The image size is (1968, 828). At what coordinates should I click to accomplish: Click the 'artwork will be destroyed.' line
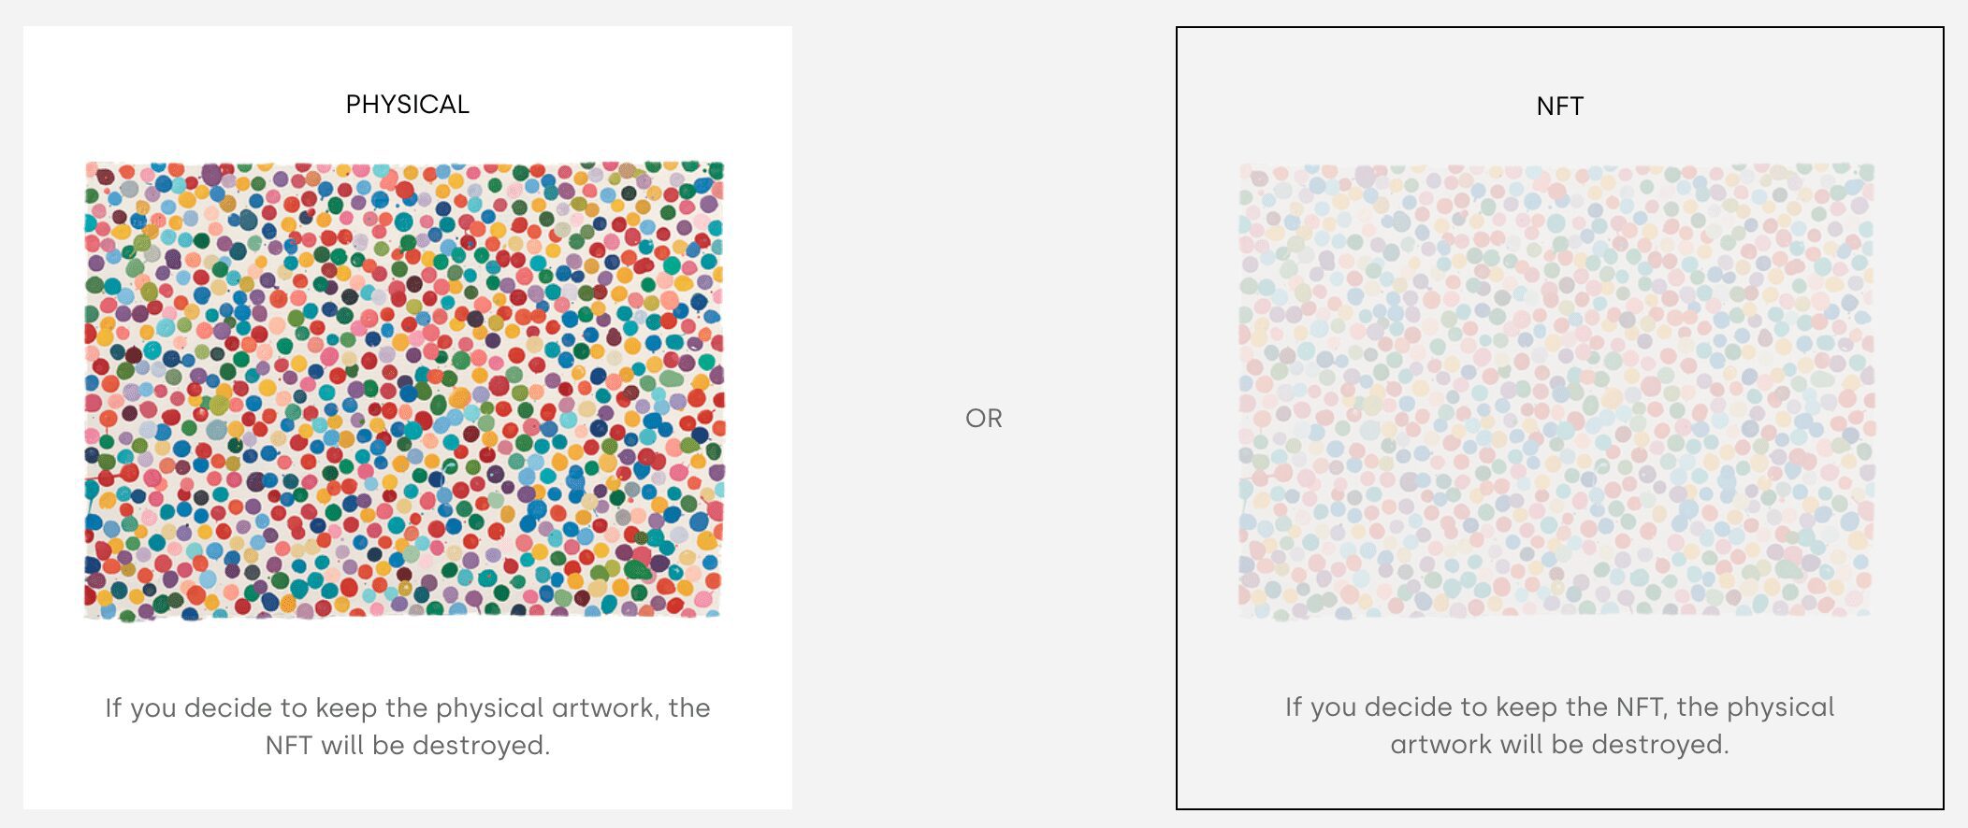tap(1559, 745)
